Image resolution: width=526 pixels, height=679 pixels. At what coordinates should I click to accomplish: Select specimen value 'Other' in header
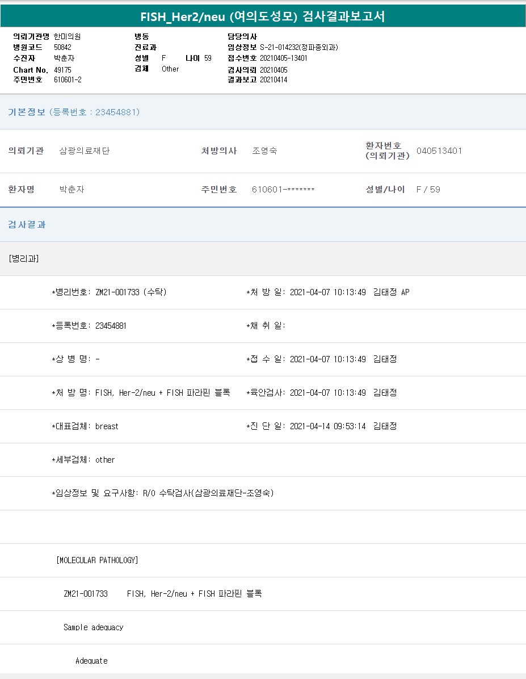[x=170, y=69]
